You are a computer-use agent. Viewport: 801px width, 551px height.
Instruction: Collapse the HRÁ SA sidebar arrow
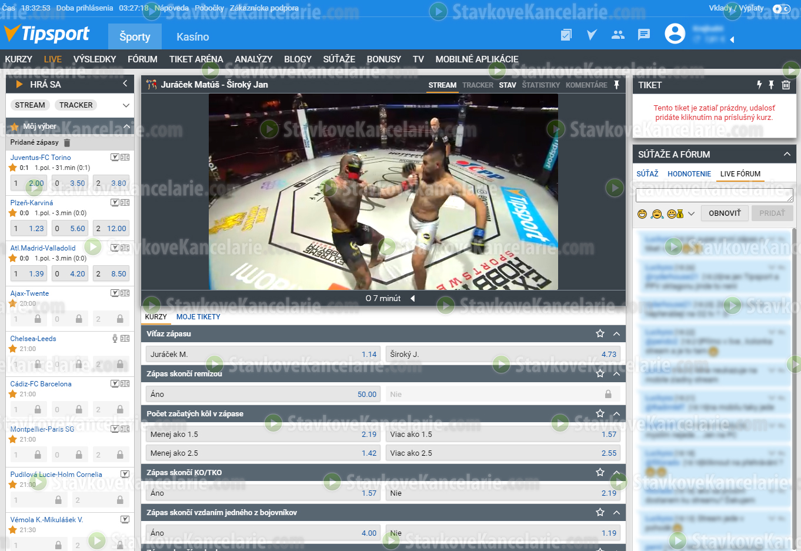(125, 84)
